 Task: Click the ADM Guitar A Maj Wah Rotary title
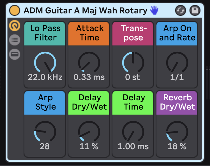click(86, 10)
